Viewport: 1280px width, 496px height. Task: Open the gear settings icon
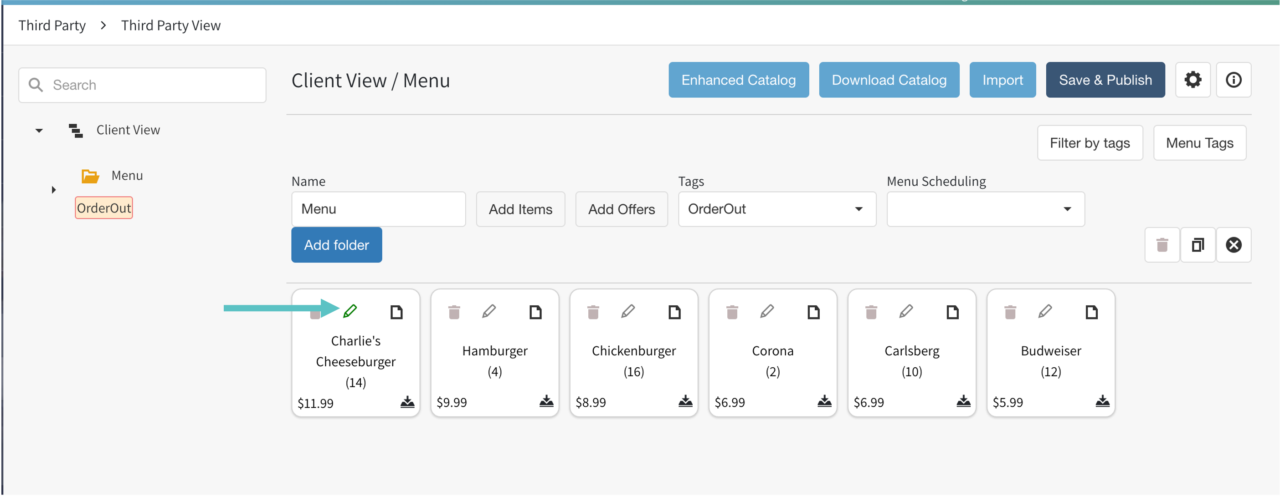coord(1193,80)
